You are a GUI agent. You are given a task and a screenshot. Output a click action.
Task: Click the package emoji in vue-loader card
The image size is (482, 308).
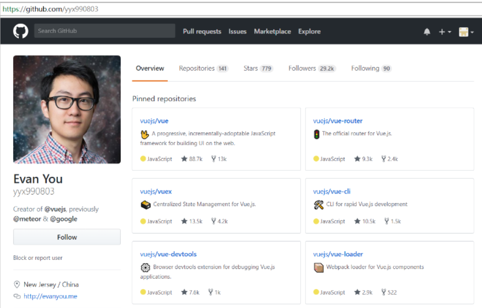click(x=319, y=268)
